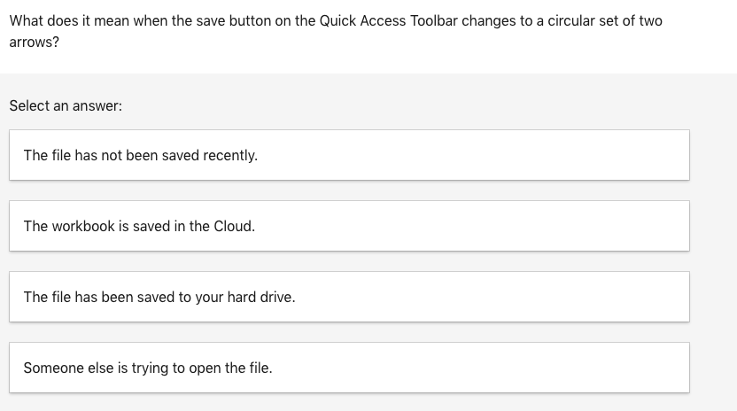Select "Someone else is trying to open the file."
The image size is (737, 411).
click(349, 368)
